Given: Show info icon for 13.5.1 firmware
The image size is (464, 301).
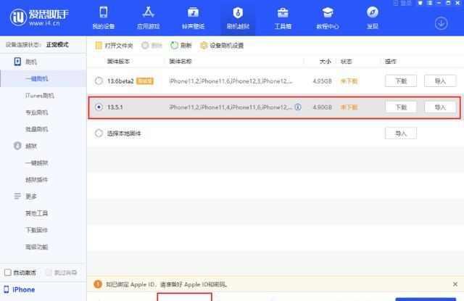Looking at the screenshot, I should [298, 107].
